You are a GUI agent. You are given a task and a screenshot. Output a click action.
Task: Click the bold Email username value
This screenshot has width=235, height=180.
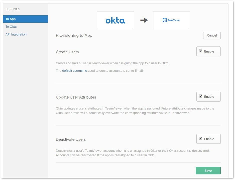139,71
